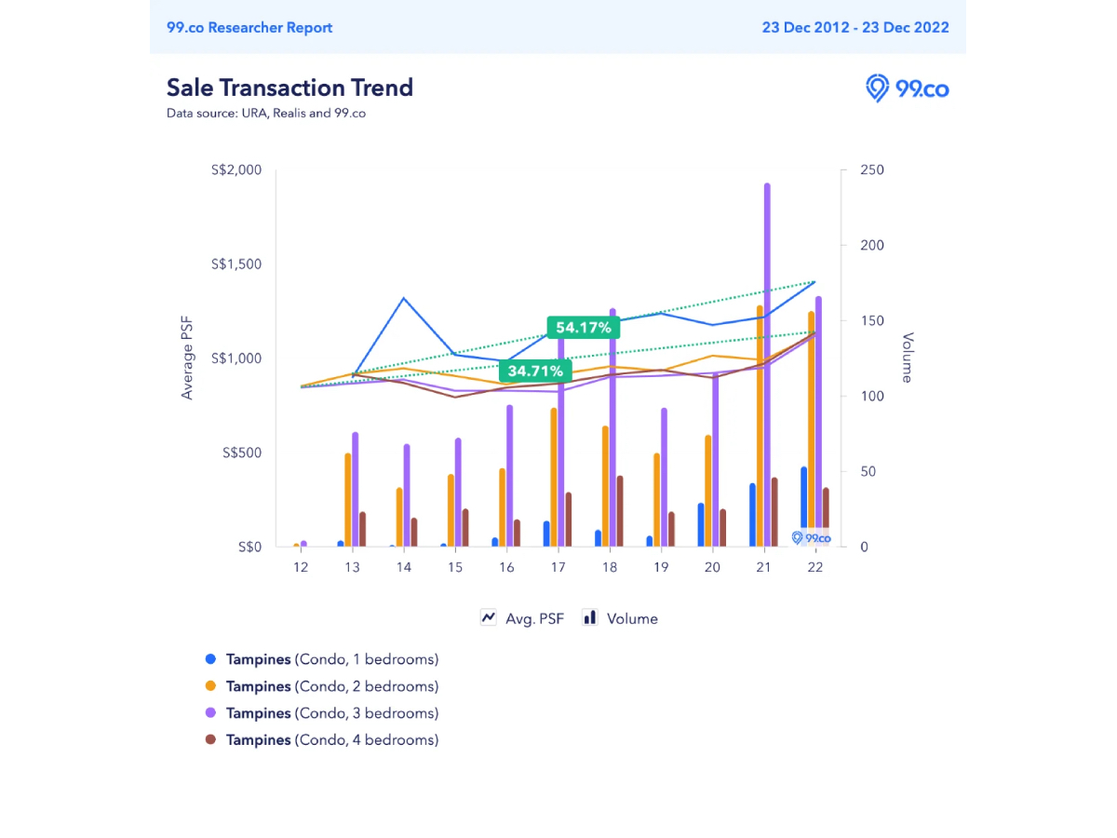Click the orange dot for 2 bedrooms
The height and width of the screenshot is (838, 1117).
[x=210, y=686]
